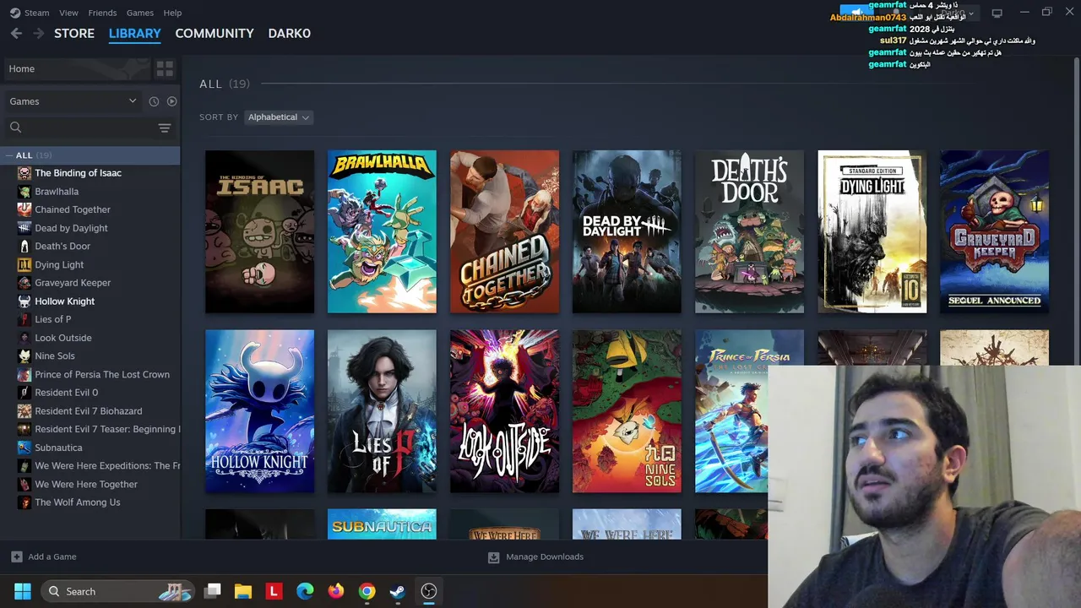The width and height of the screenshot is (1081, 608).
Task: Open Big Picture mode monitor icon
Action: point(997,13)
